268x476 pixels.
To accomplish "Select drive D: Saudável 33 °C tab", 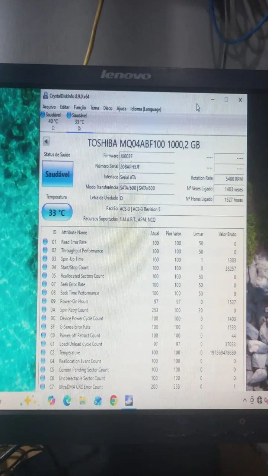I will tap(77, 122).
